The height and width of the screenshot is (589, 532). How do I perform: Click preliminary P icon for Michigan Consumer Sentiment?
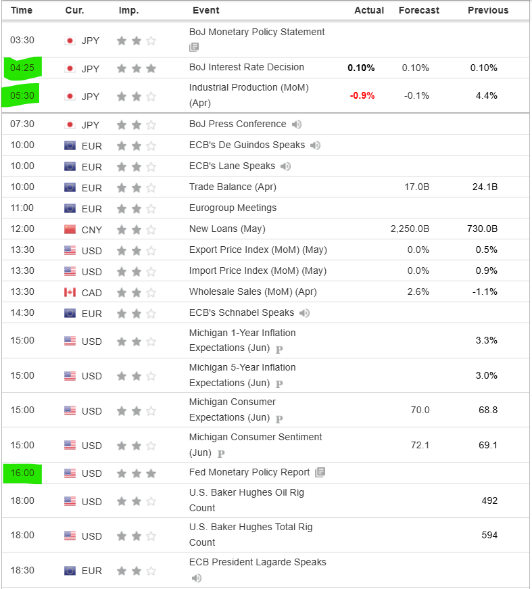click(221, 454)
